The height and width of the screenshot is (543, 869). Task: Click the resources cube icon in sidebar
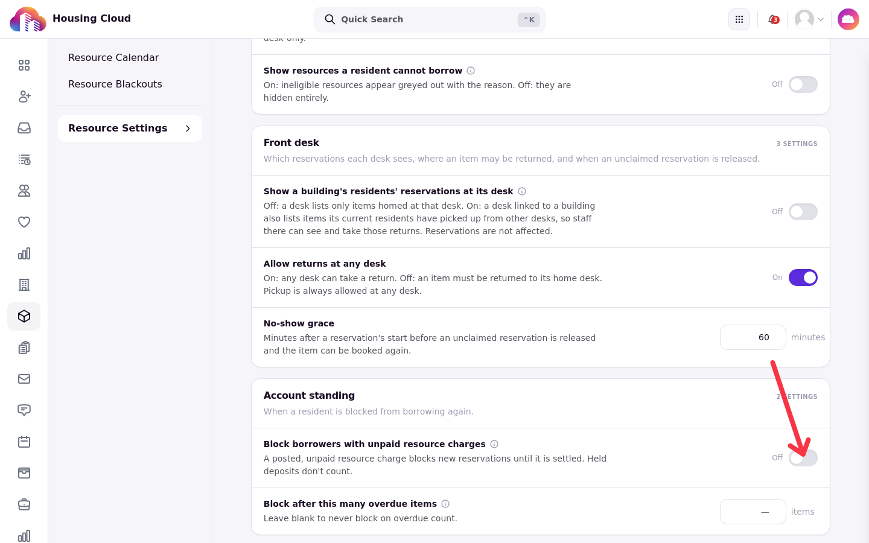[x=24, y=316]
